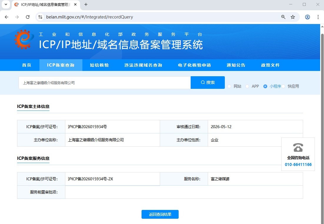Go forward in browser history
The height and width of the screenshot is (224, 324).
point(17,17)
